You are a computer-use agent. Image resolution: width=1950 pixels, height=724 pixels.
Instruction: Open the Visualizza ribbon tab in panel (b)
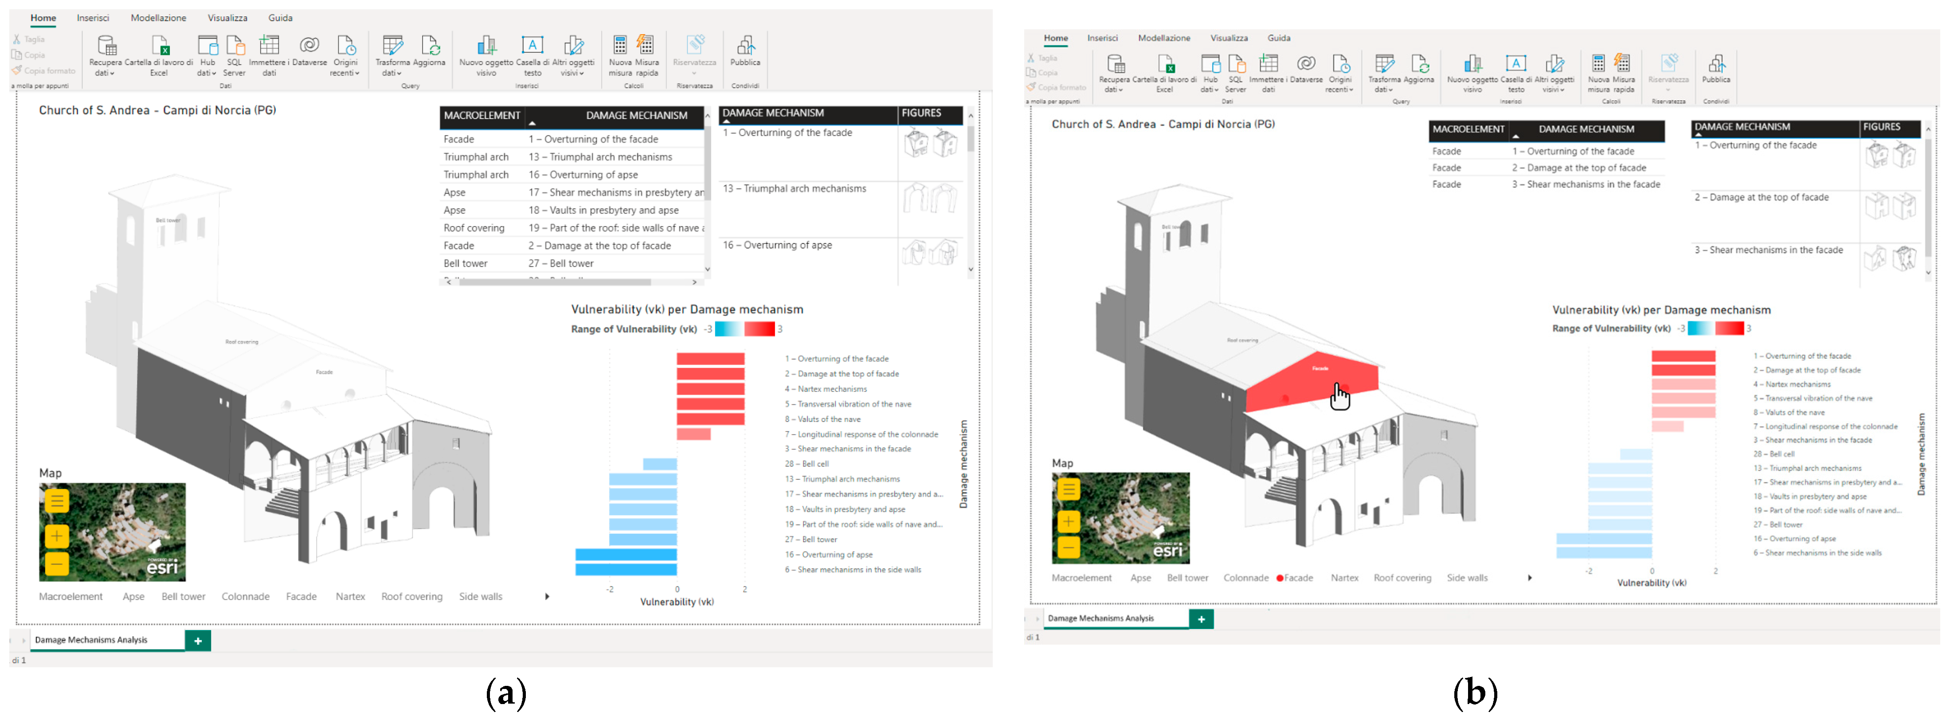click(1229, 38)
